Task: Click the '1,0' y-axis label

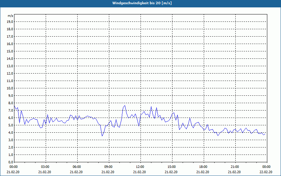Action: (x=11, y=155)
